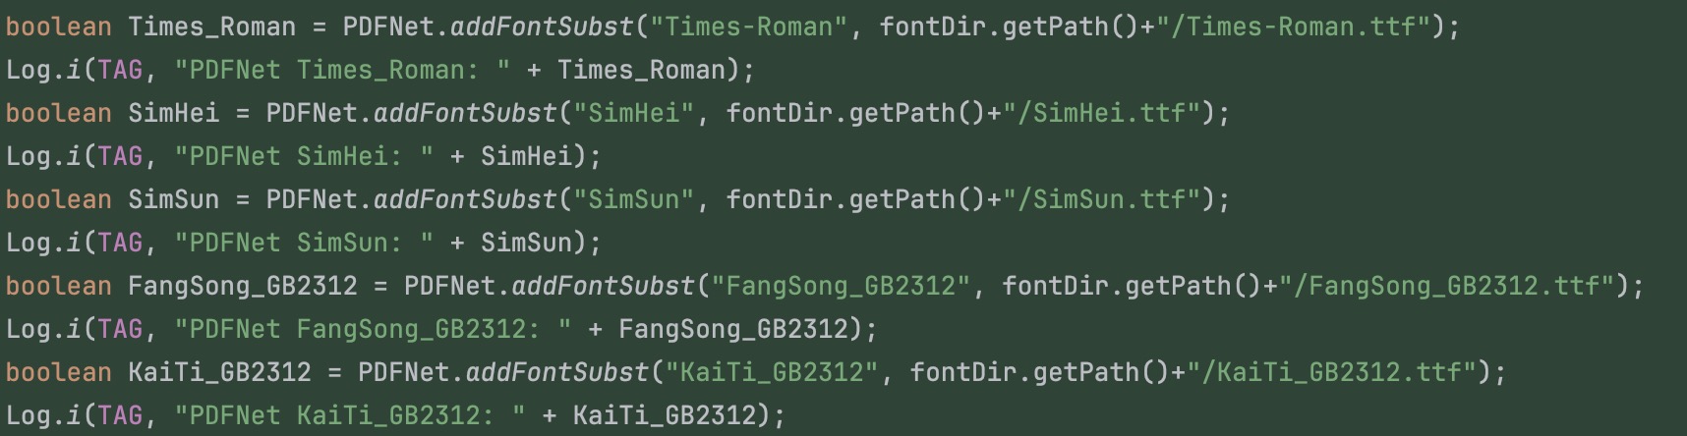Image resolution: width=1687 pixels, height=436 pixels.
Task: Click the "FangSong_GB2312" font name string argument
Action: click(x=841, y=286)
